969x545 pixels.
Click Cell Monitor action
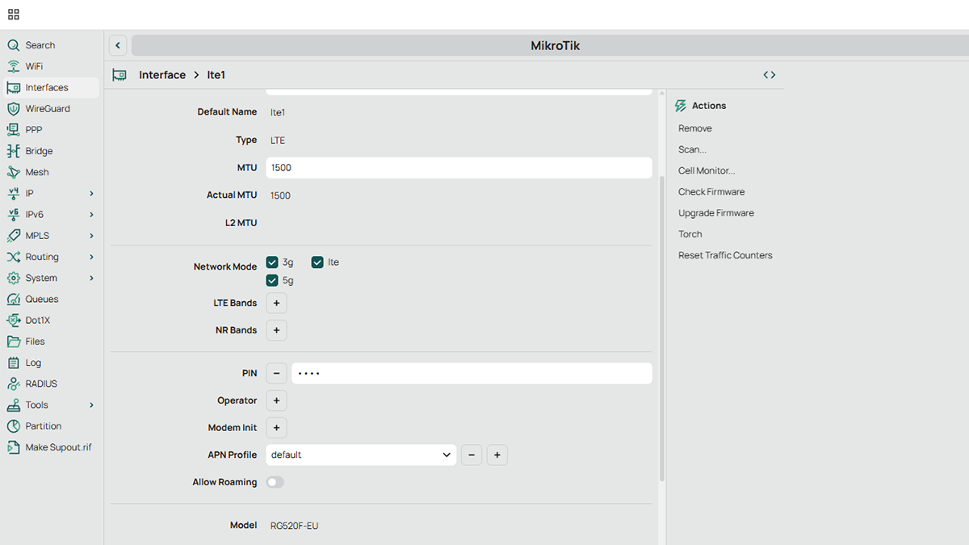click(707, 170)
